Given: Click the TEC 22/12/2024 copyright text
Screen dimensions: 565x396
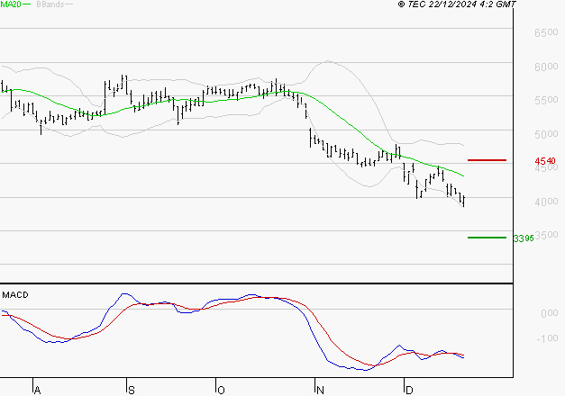Looking at the screenshot, I should 457,4.
